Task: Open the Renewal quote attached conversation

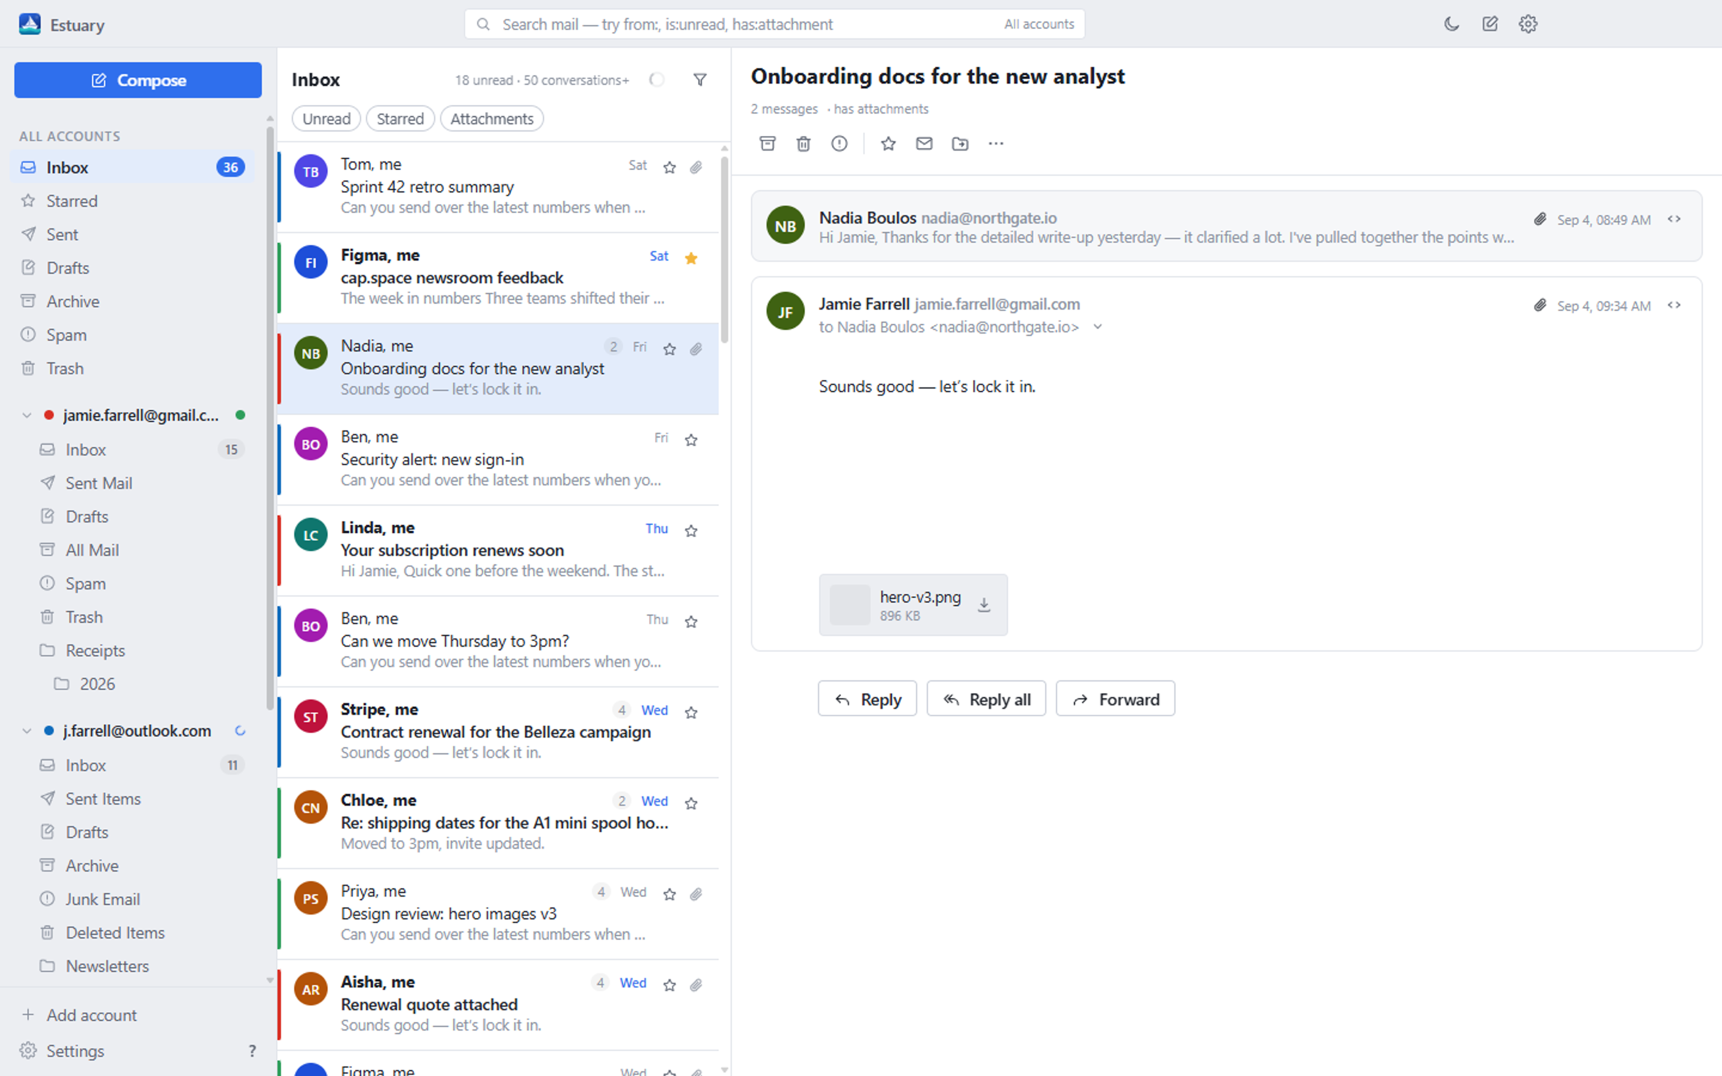Action: pos(498,1004)
